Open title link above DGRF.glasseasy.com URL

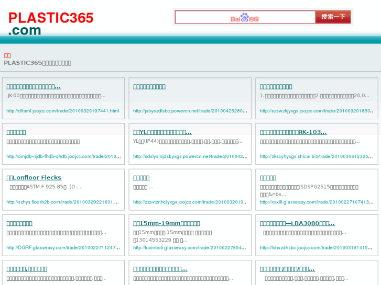click(19, 223)
